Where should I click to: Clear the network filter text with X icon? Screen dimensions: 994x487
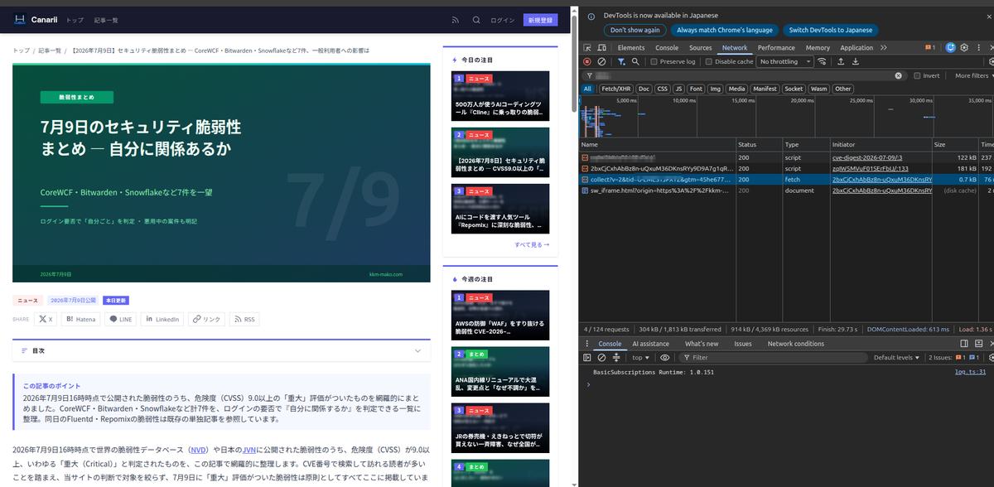pyautogui.click(x=899, y=75)
